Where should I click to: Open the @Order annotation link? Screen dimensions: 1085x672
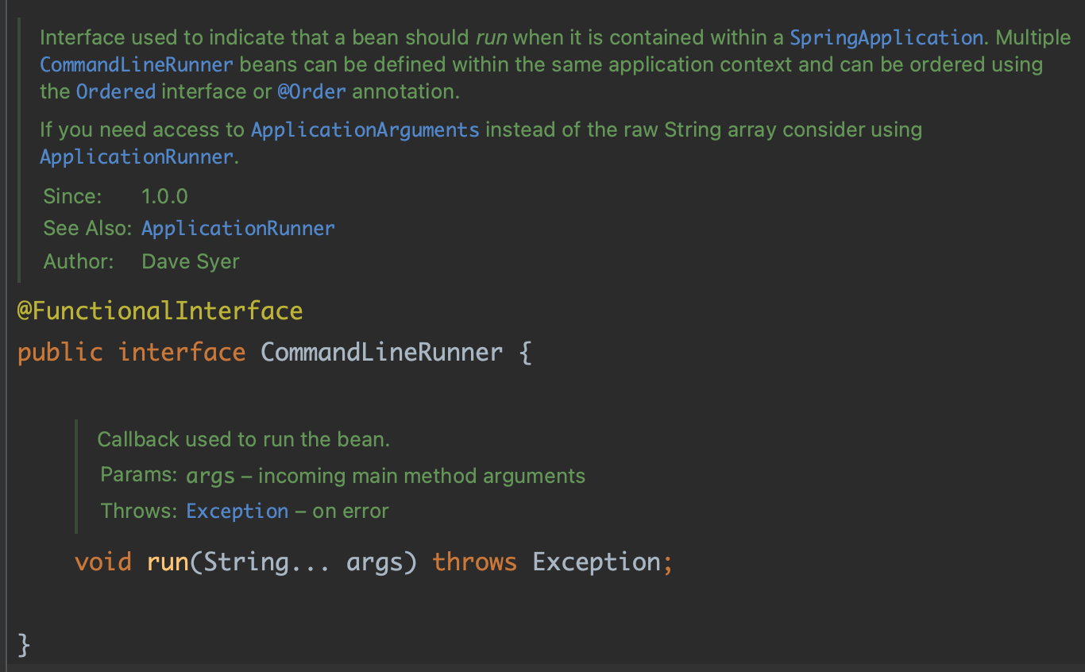[x=311, y=91]
